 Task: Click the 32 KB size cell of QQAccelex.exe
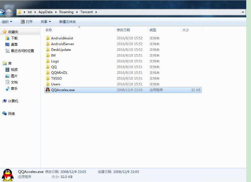[x=196, y=90]
